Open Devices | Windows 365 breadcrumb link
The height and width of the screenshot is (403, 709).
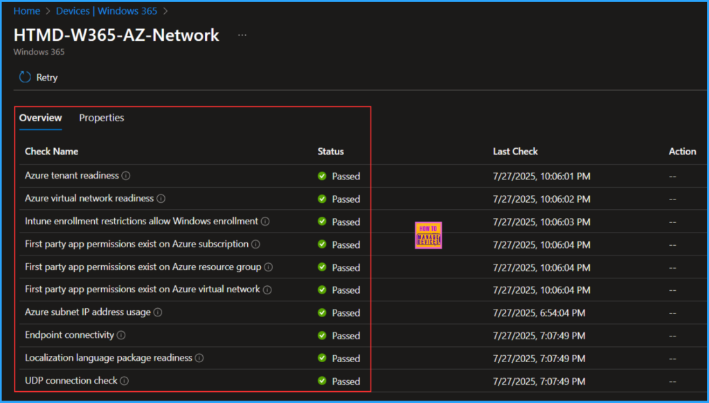(107, 11)
